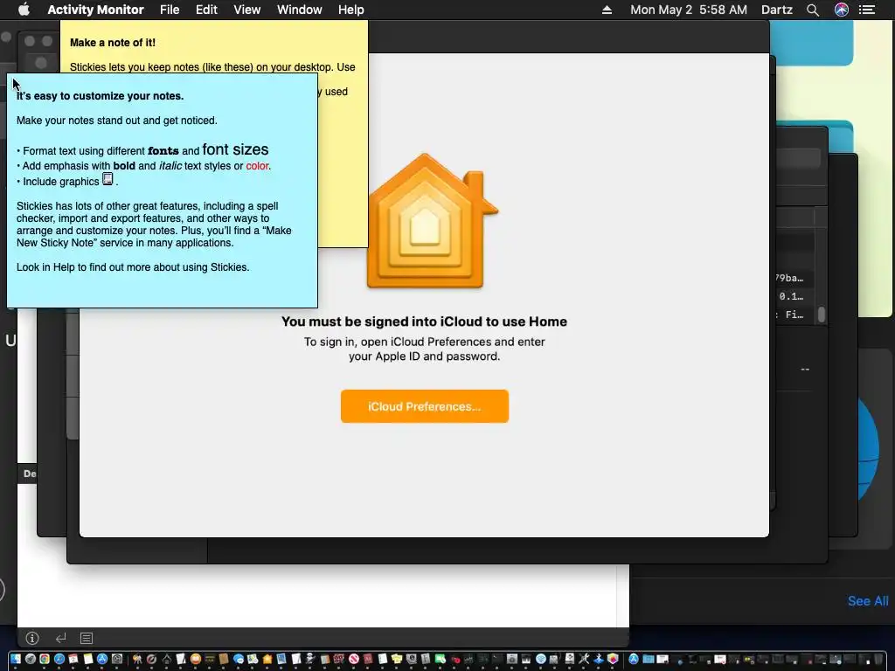Open Books from the Dock

click(x=196, y=659)
